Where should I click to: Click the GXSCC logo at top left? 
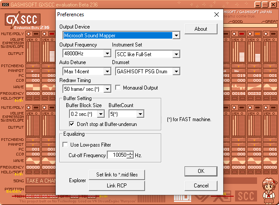[x=22, y=20]
